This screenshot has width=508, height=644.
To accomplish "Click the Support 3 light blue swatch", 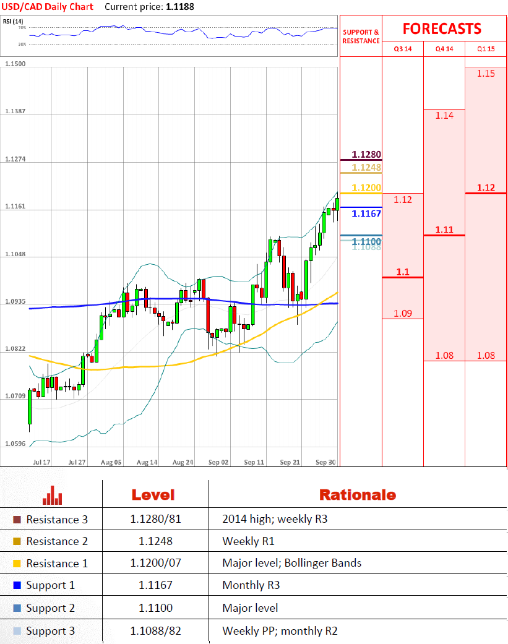I will pos(17,631).
